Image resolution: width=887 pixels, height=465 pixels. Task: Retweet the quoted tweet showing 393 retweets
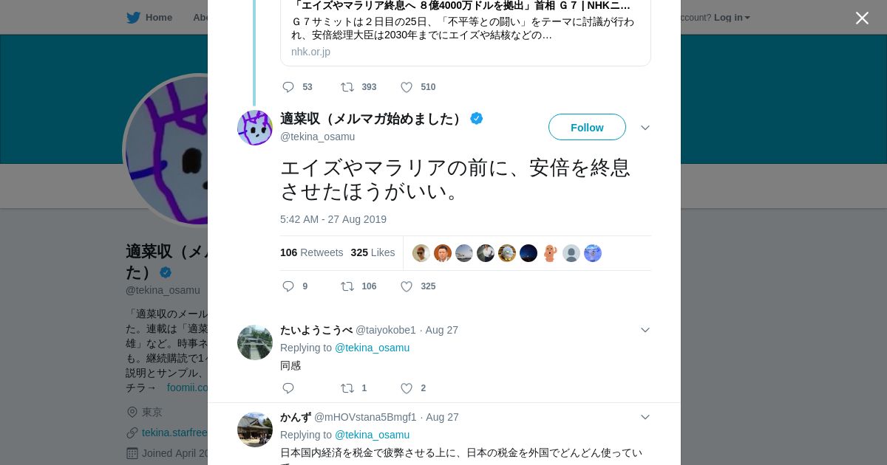pyautogui.click(x=347, y=87)
